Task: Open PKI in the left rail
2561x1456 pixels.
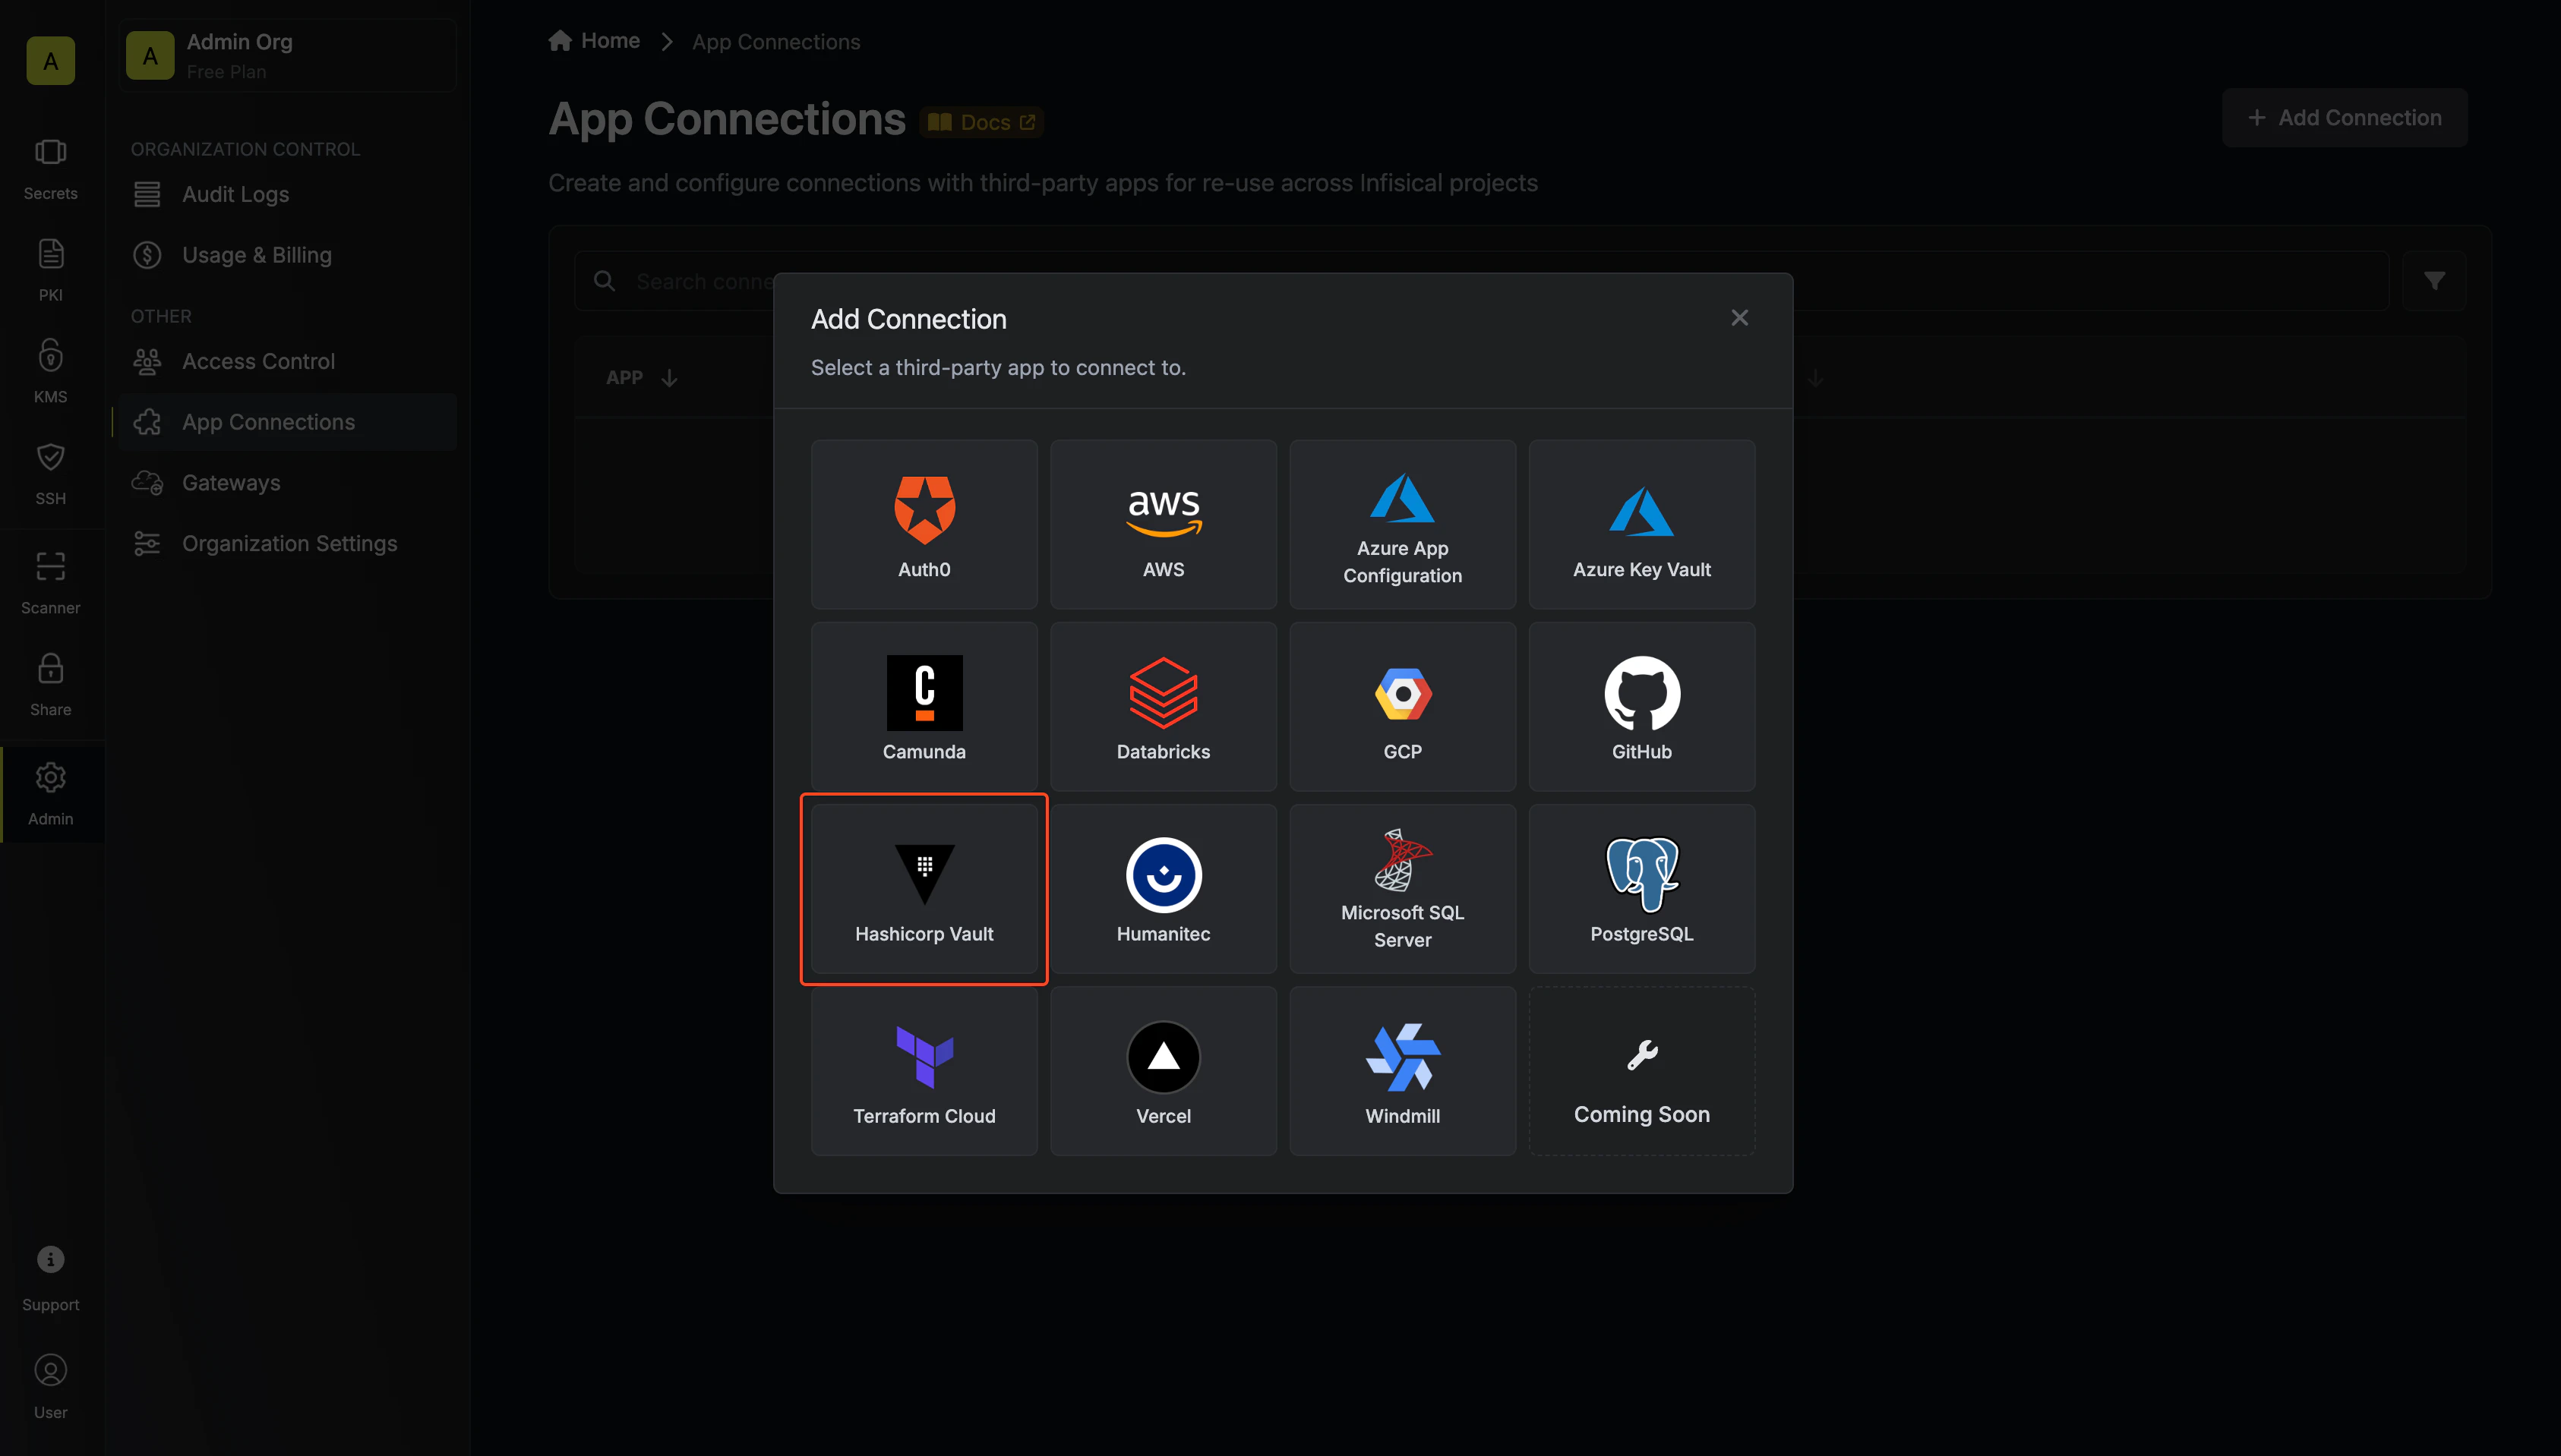Action: [x=50, y=270]
